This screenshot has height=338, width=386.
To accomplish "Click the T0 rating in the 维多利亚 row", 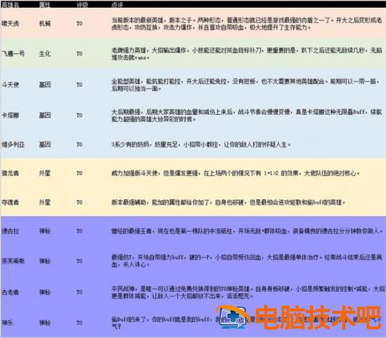I will (79, 144).
